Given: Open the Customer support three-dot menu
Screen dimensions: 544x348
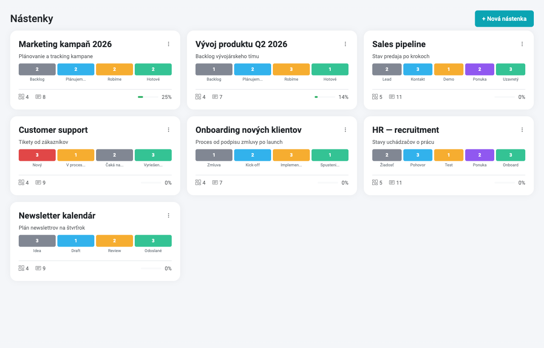Looking at the screenshot, I should click(168, 130).
